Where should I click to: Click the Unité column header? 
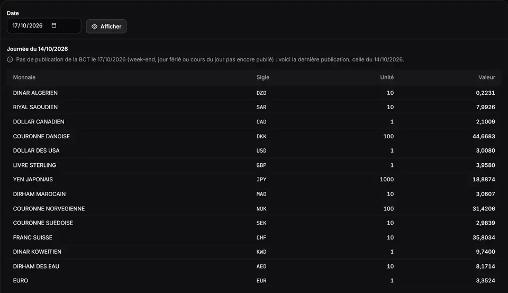[387, 77]
